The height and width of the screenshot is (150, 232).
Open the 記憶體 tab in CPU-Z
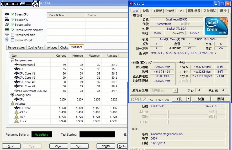tap(170, 11)
